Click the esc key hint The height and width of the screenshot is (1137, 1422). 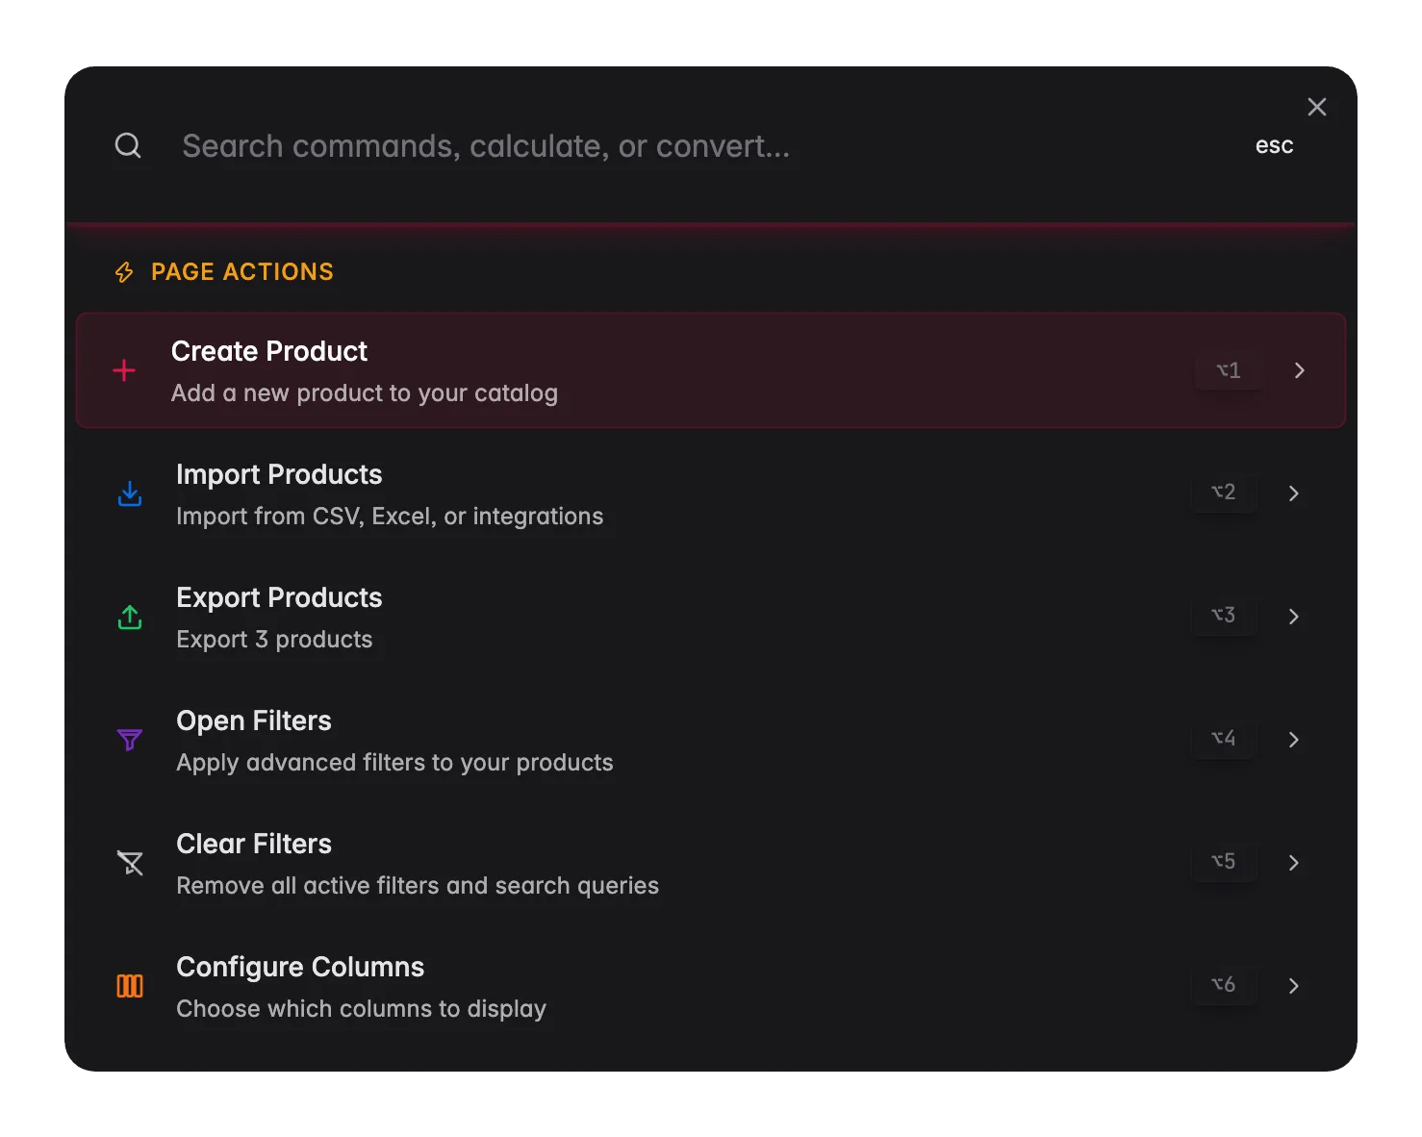pyautogui.click(x=1274, y=146)
